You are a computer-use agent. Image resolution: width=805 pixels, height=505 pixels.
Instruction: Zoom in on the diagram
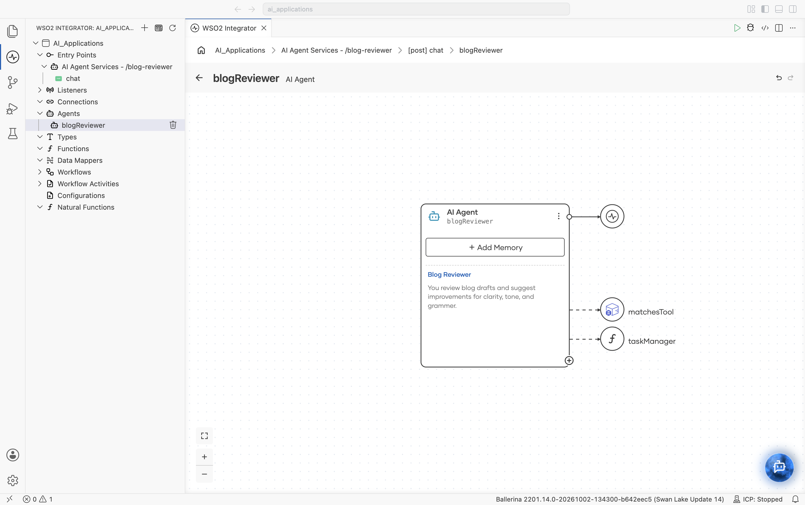(204, 457)
